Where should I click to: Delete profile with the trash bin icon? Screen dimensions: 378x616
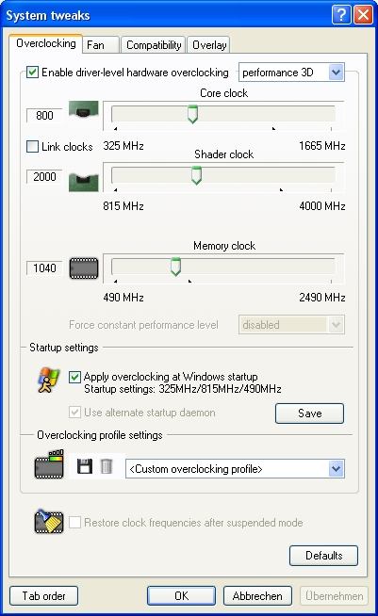tap(107, 466)
